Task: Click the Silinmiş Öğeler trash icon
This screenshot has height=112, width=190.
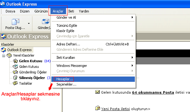Action: [15, 78]
